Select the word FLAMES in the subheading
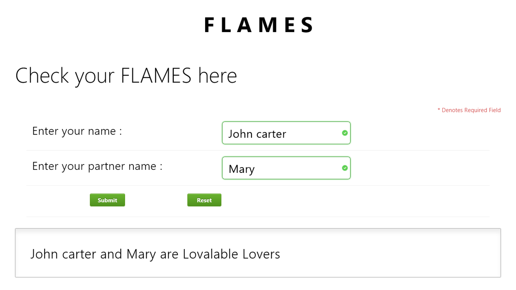 [156, 76]
